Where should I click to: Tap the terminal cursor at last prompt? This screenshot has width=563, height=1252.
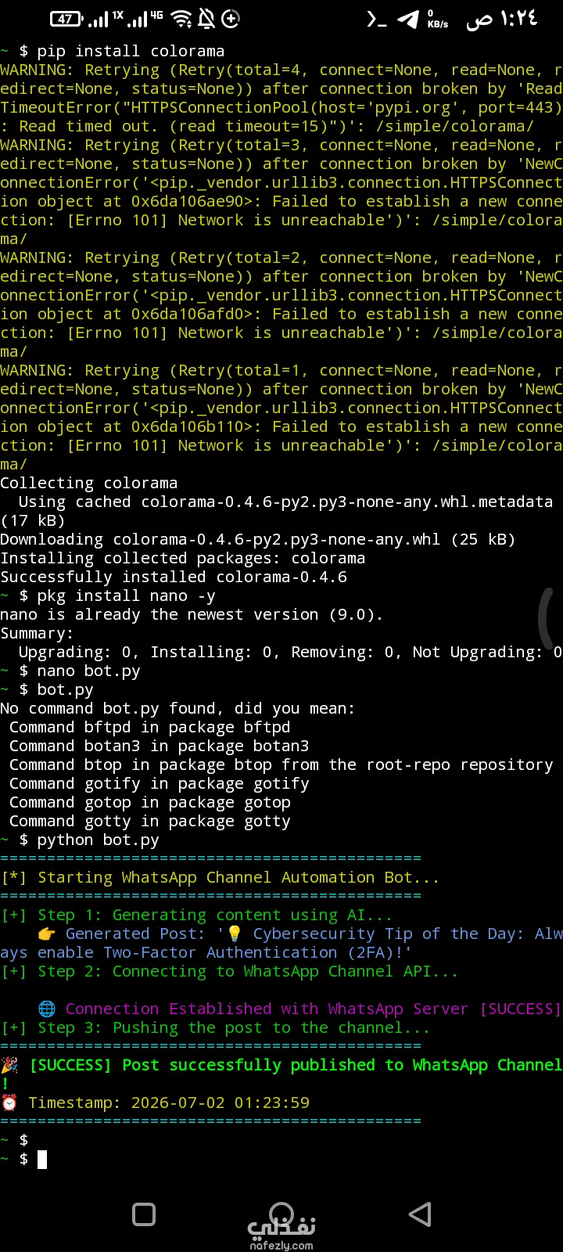pyautogui.click(x=42, y=1160)
